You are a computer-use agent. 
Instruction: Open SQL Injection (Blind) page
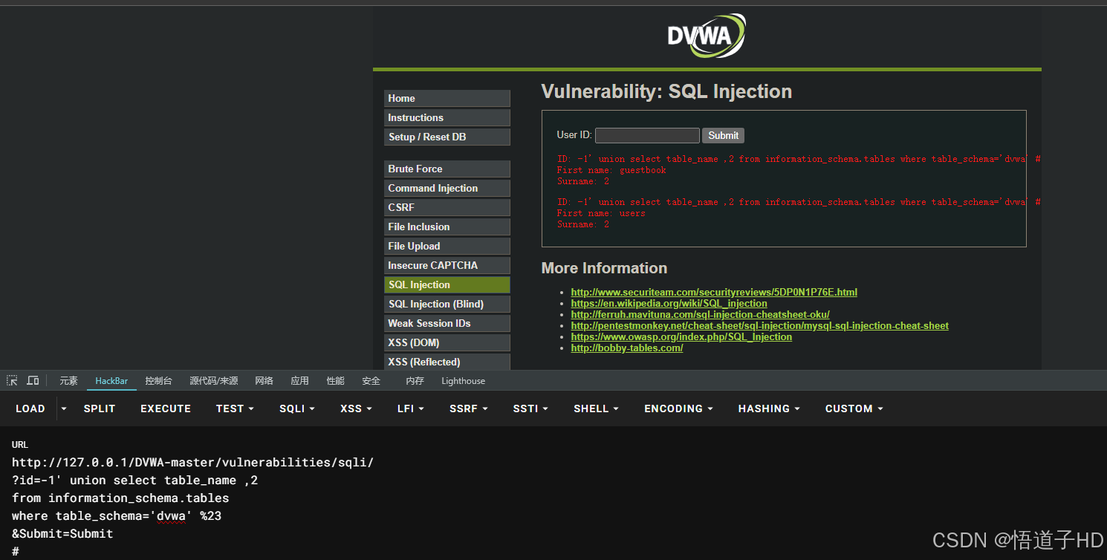[x=447, y=304]
